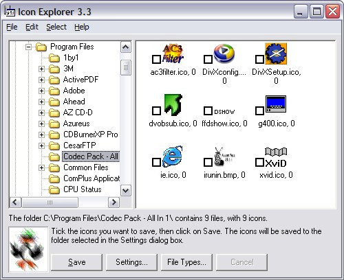Click the Program Files folder icon
Image resolution: width=344 pixels, height=280 pixels.
(41, 47)
